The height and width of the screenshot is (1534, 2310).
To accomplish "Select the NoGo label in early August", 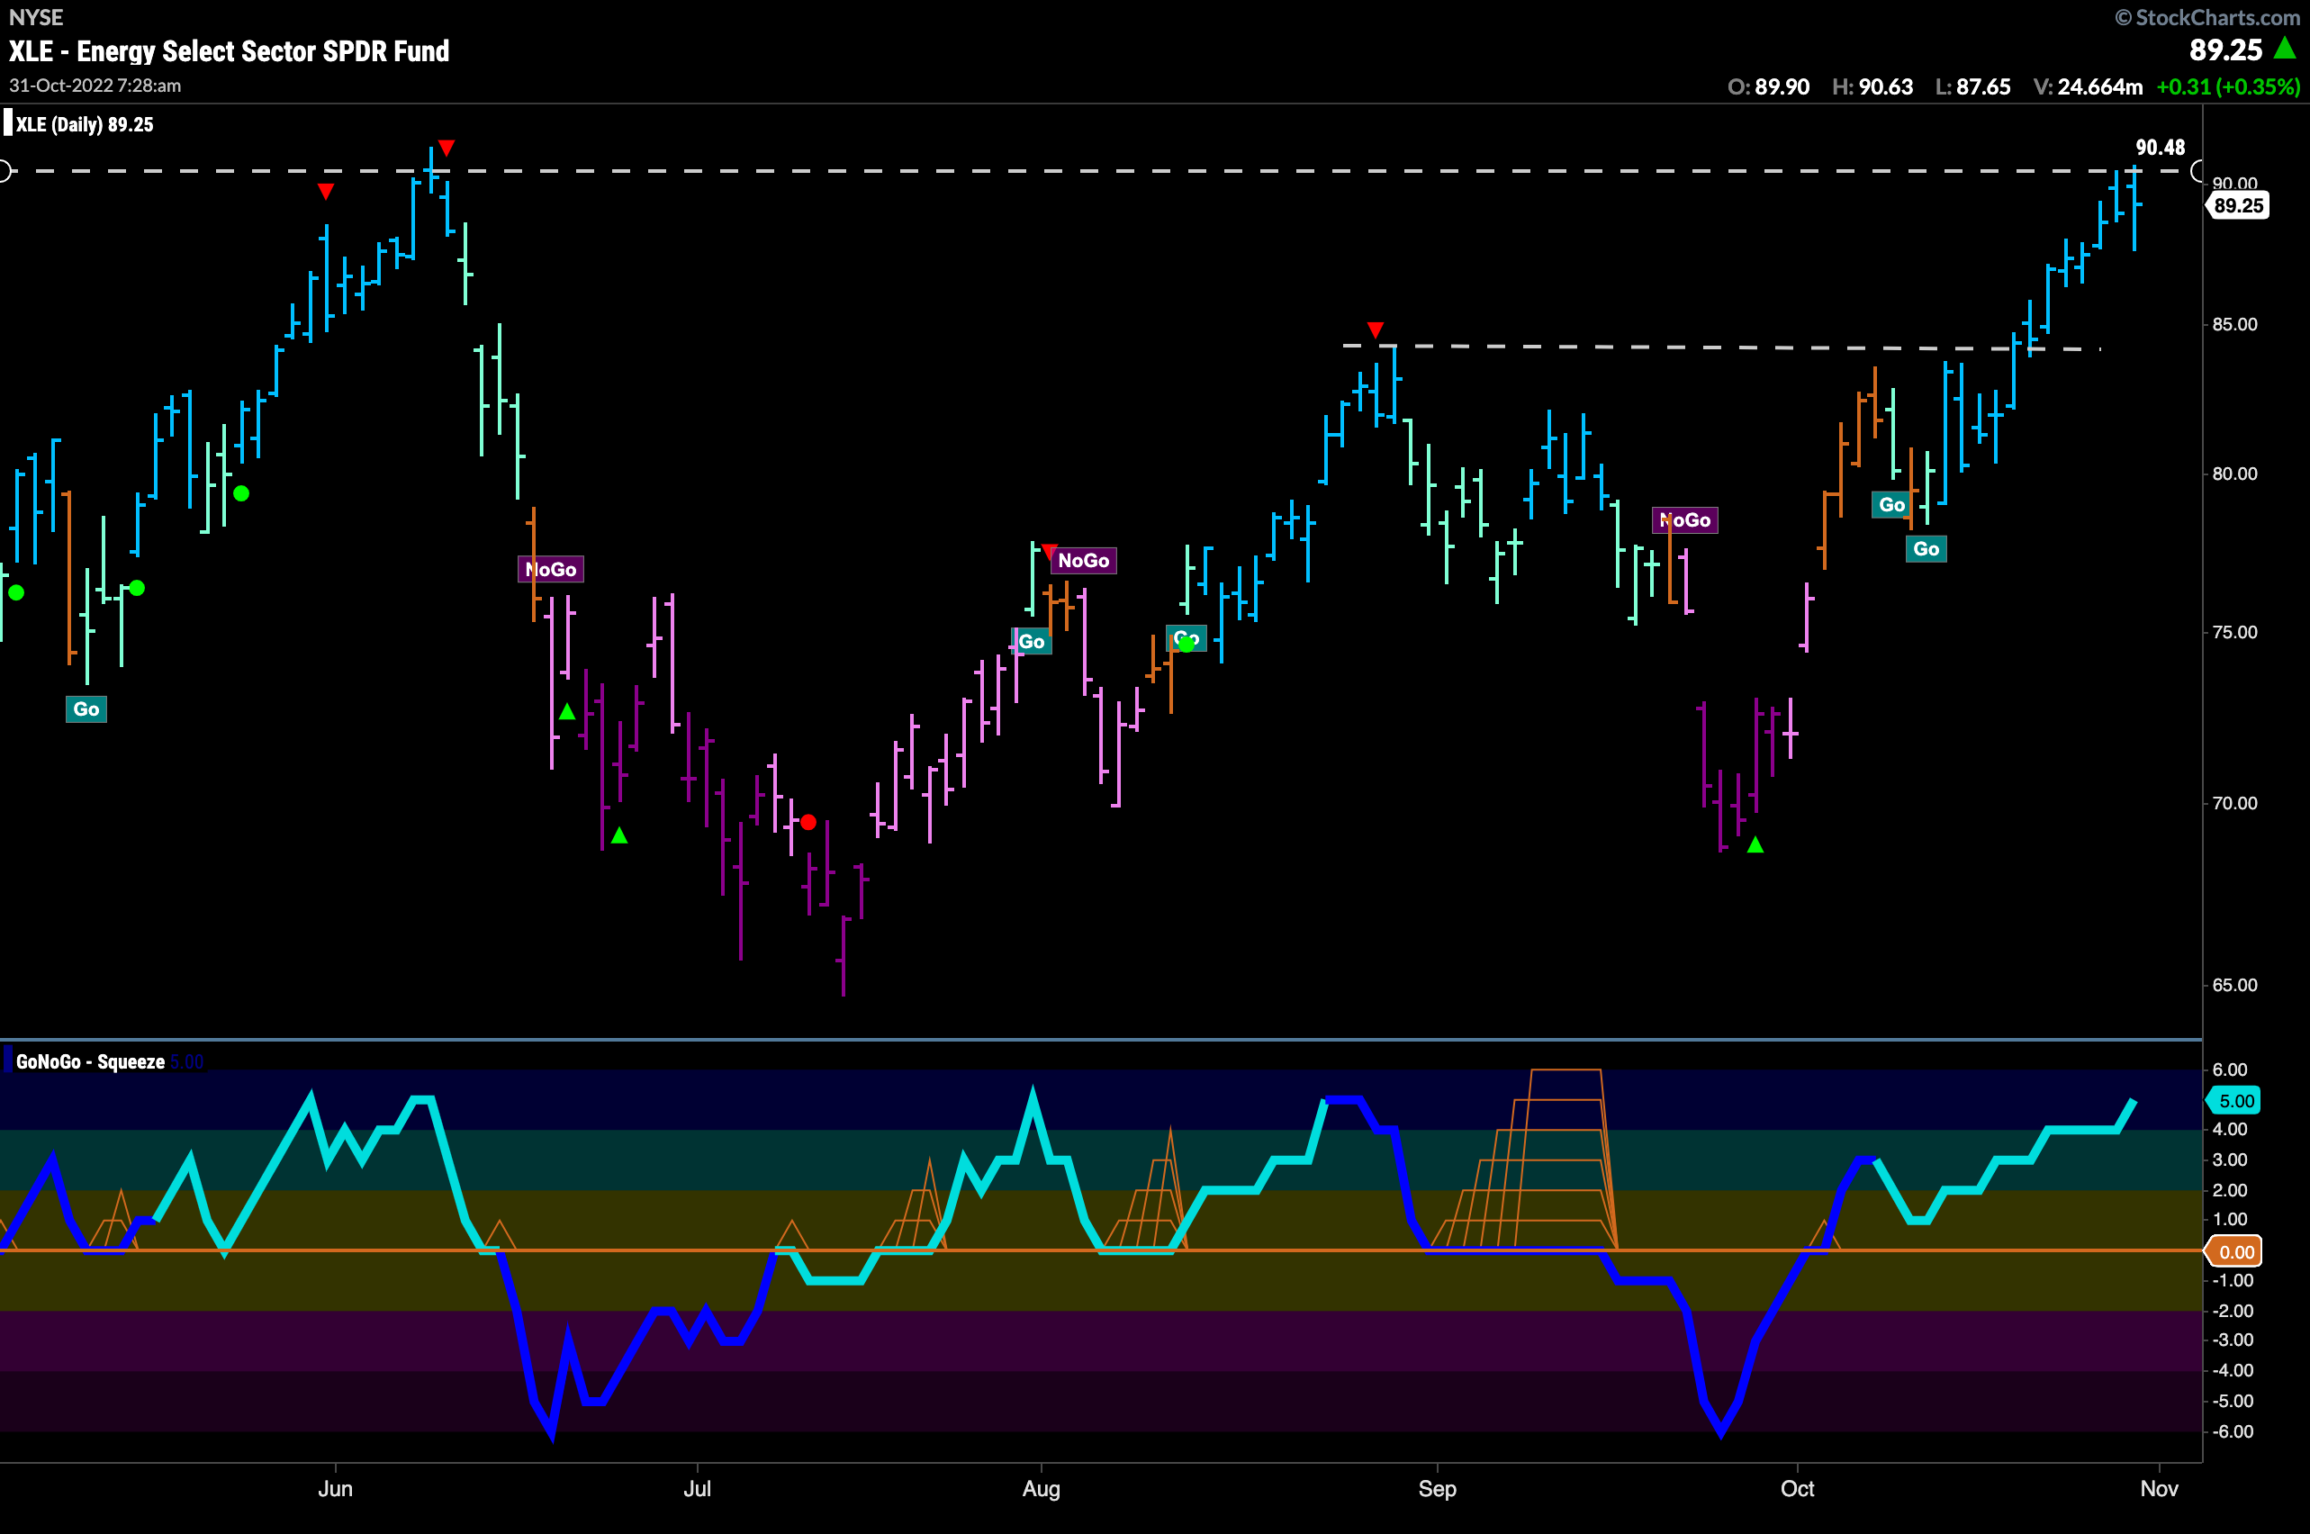I will 1084,561.
